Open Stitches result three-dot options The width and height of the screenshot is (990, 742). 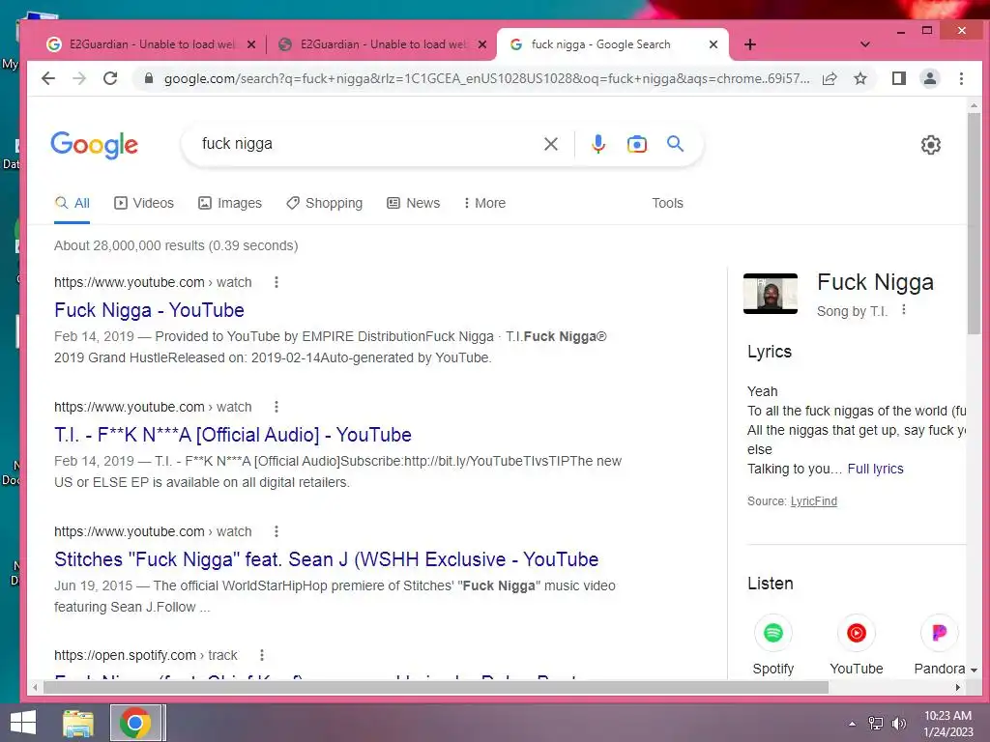tap(276, 531)
